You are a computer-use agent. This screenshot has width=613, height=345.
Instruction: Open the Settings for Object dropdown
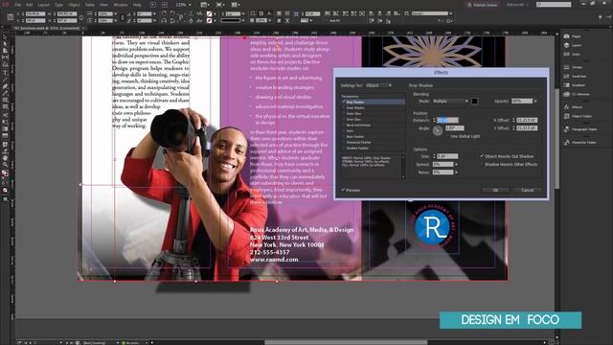tap(379, 85)
